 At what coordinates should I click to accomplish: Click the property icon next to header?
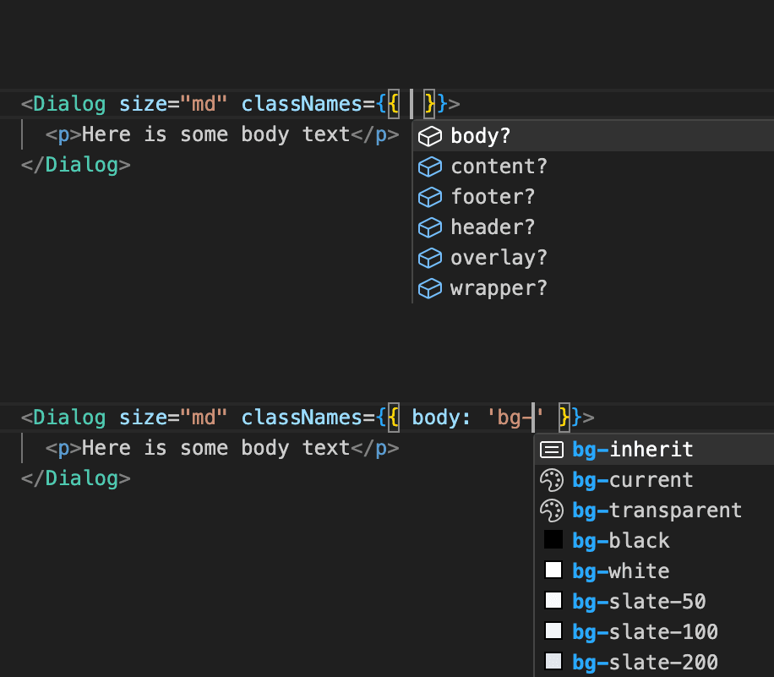430,227
